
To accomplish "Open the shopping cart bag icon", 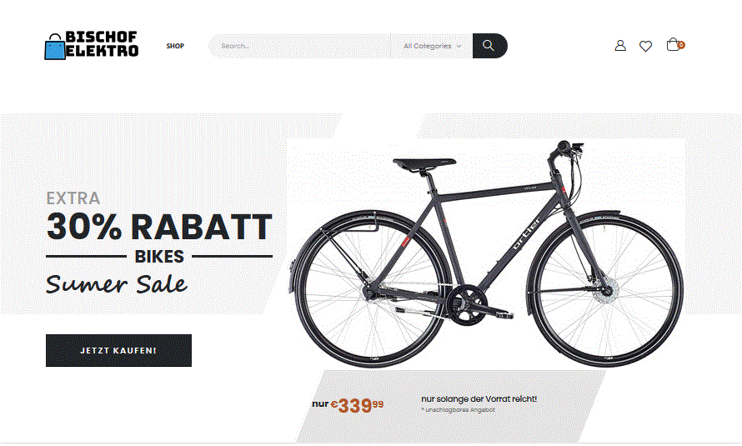I will coord(673,44).
